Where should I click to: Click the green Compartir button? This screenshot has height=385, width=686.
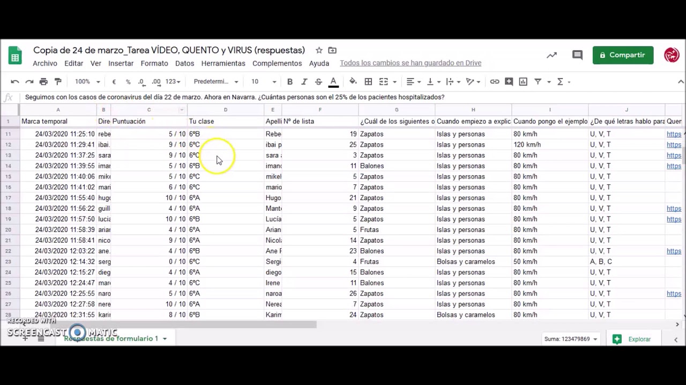point(623,55)
